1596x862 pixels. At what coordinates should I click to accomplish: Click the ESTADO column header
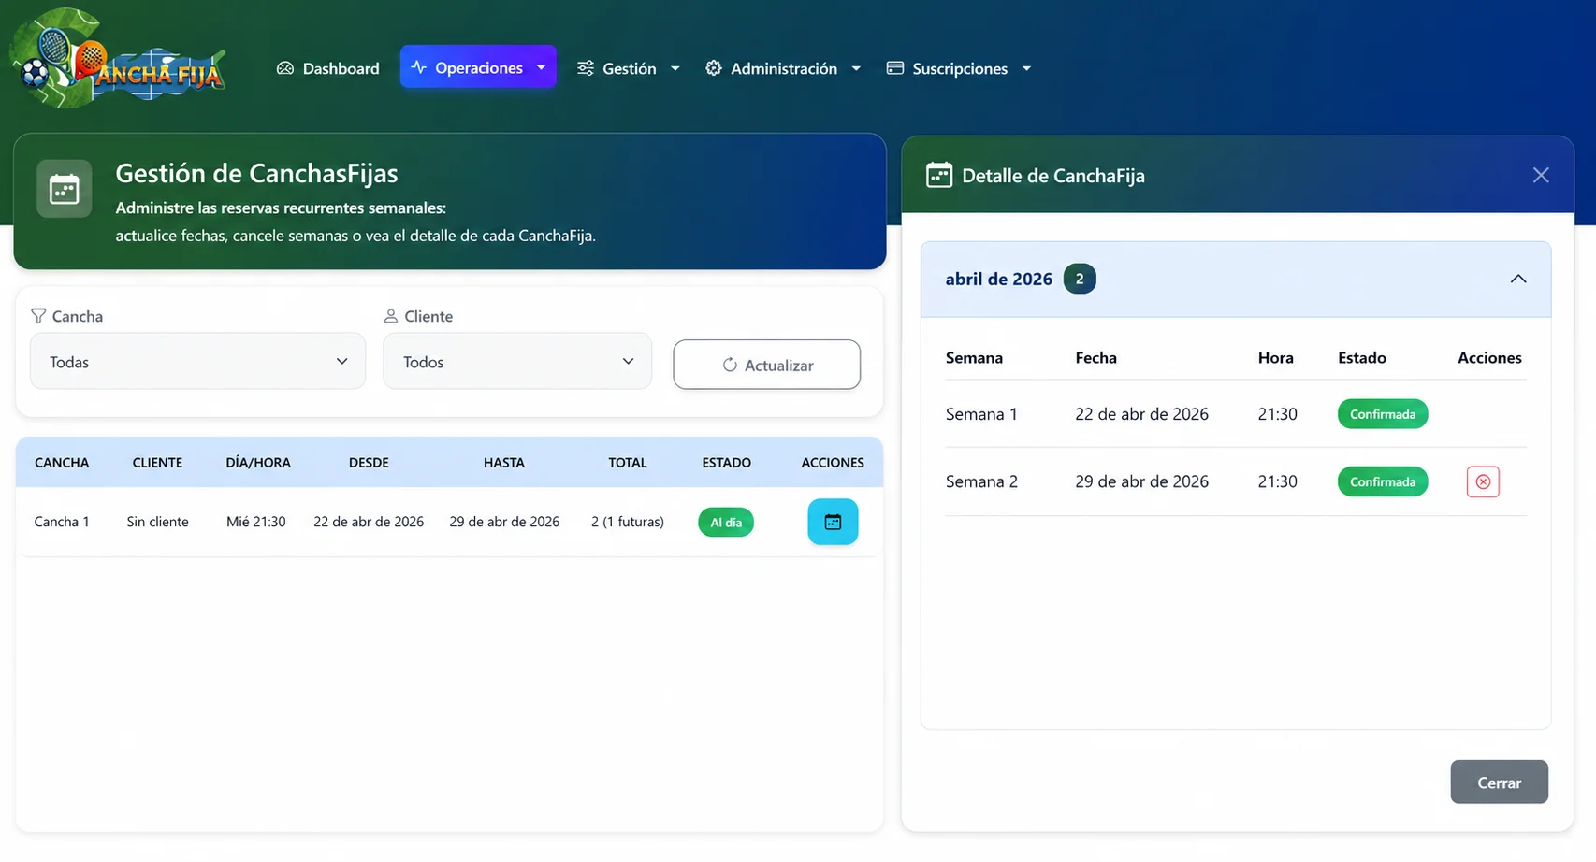(727, 462)
